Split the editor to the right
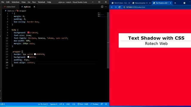191x107 pixels. pos(102,7)
